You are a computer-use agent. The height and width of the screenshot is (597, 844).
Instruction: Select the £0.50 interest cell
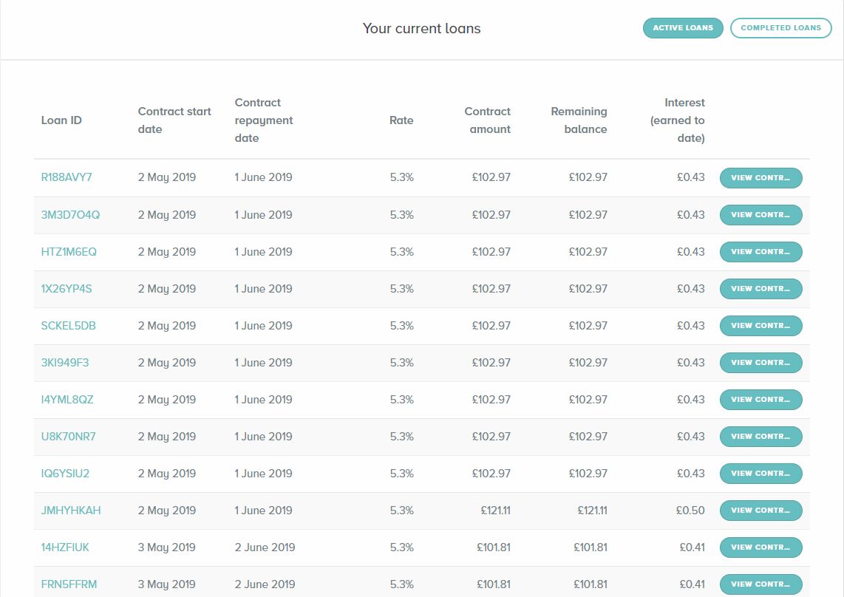[x=690, y=511]
